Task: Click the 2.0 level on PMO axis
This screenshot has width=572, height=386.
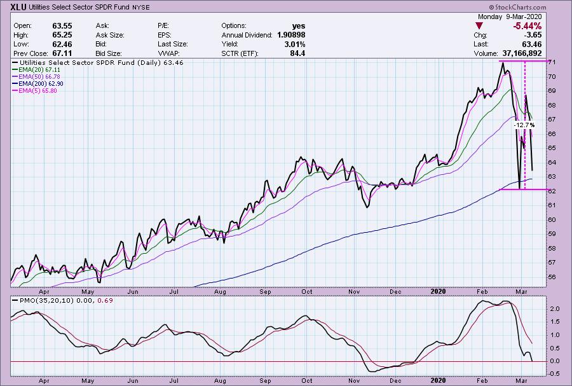Action: coord(554,308)
